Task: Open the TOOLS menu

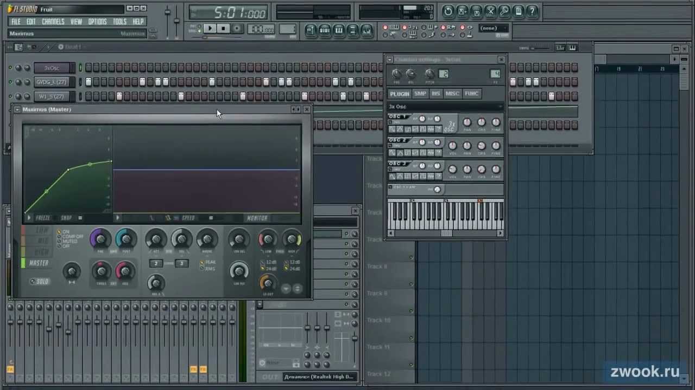Action: pos(119,22)
